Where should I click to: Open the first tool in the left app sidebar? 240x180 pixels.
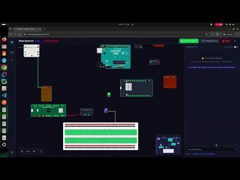pyautogui.click(x=12, y=52)
